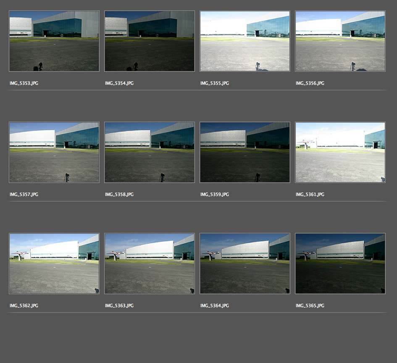Select thumbnail image IMG_5356.JPG
Viewport: 397px width, 363px height.
click(x=340, y=41)
